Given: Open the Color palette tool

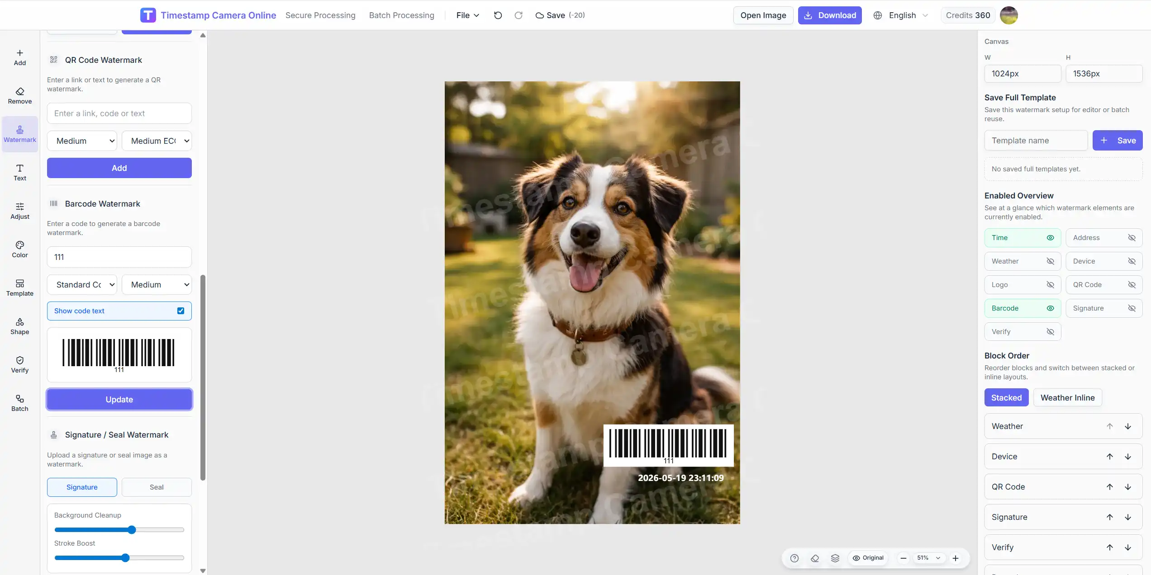Looking at the screenshot, I should pos(20,250).
